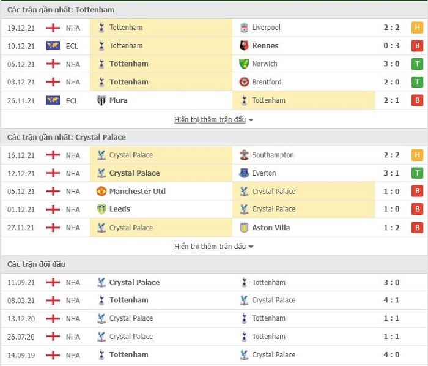Click the Brentford club crest icon
The width and height of the screenshot is (428, 366).
(244, 82)
